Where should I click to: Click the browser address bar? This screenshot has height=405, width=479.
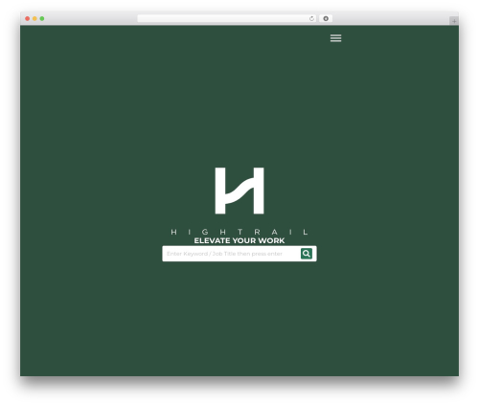[227, 19]
